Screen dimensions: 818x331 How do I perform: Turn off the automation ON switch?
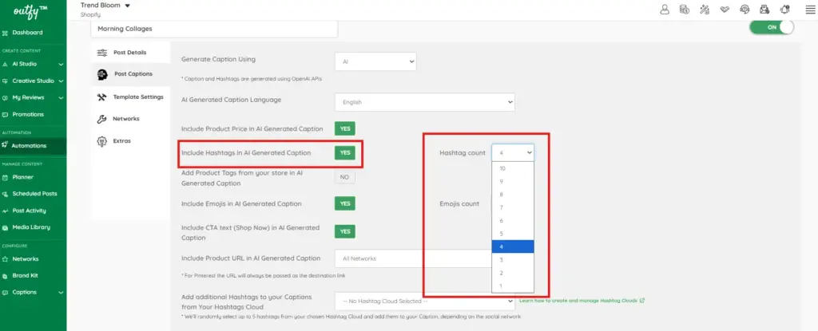(772, 28)
